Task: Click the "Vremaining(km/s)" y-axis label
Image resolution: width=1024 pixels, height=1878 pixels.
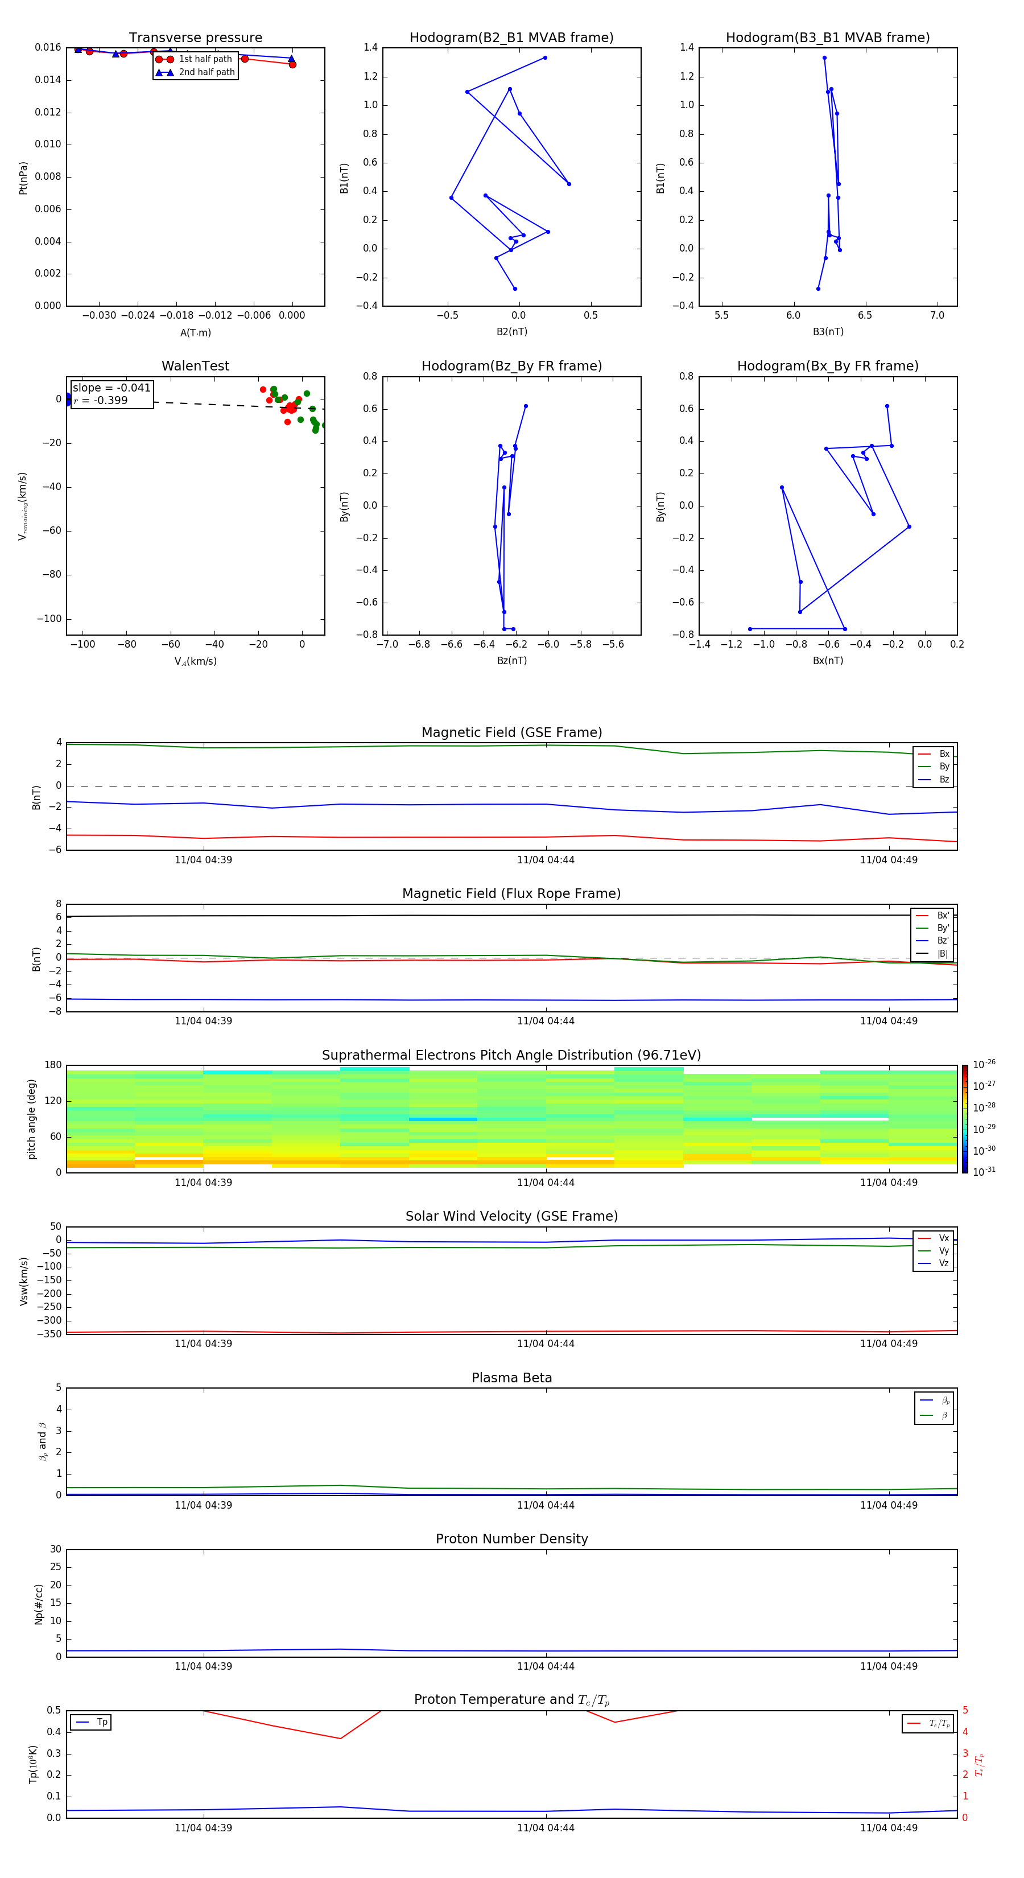Action: [23, 506]
